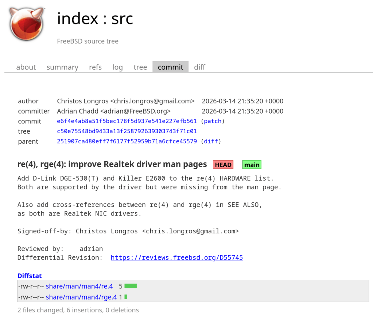Open the tree tab
Screen dimensions: 373x316
140,67
